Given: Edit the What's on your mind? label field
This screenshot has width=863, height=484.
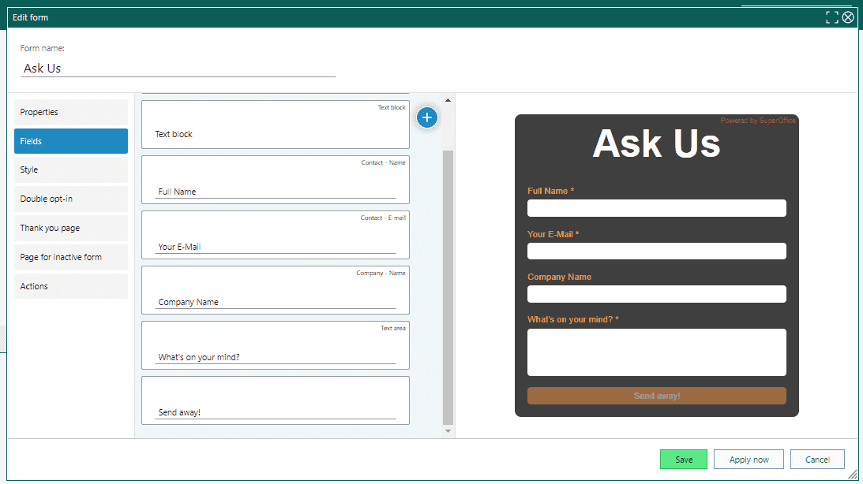Looking at the screenshot, I should point(276,357).
